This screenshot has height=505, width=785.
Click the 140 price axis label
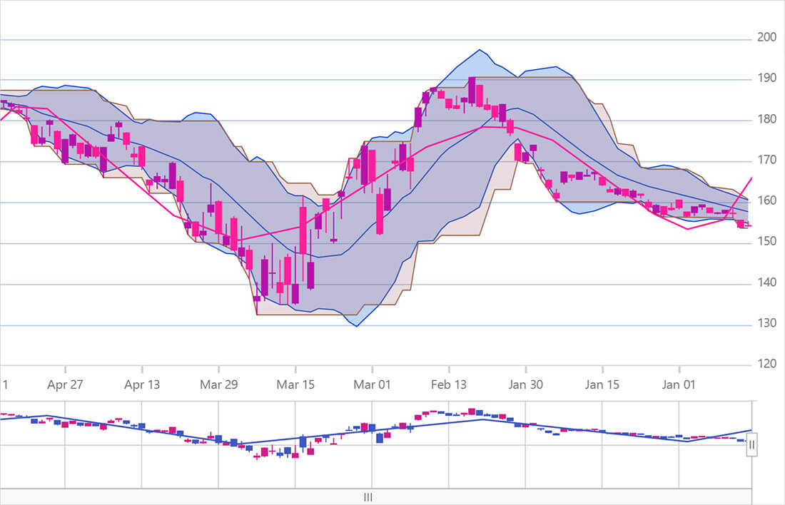pyautogui.click(x=766, y=283)
